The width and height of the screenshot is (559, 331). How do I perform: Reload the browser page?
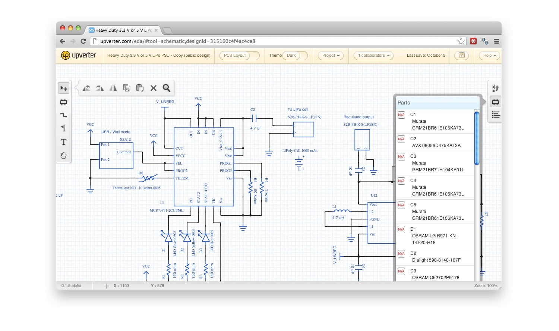tap(83, 41)
